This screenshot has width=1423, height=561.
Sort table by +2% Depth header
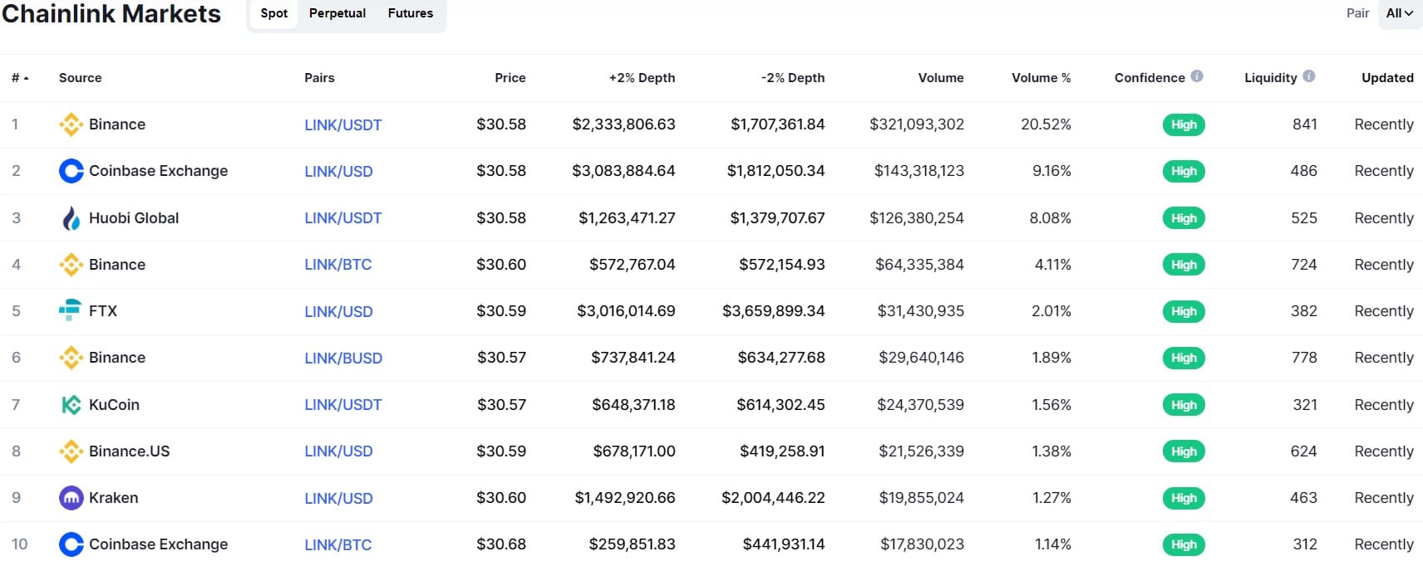click(642, 78)
